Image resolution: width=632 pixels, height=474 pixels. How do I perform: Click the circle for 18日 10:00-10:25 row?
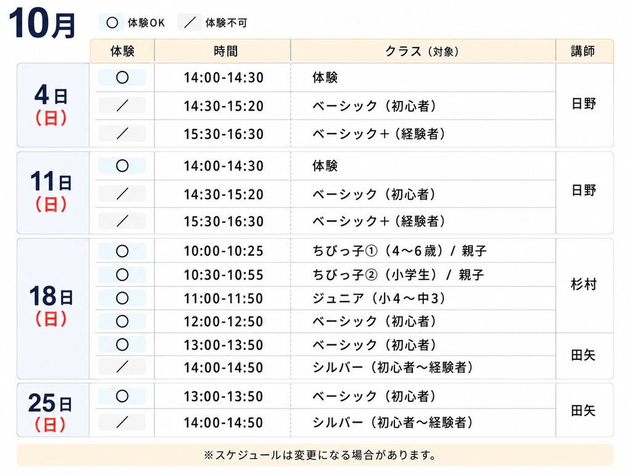(x=122, y=251)
